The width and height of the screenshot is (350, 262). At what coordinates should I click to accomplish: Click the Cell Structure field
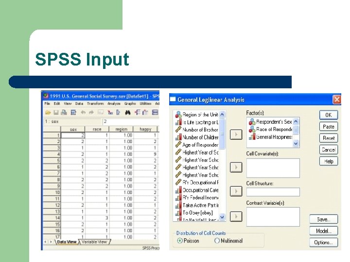coord(273,192)
